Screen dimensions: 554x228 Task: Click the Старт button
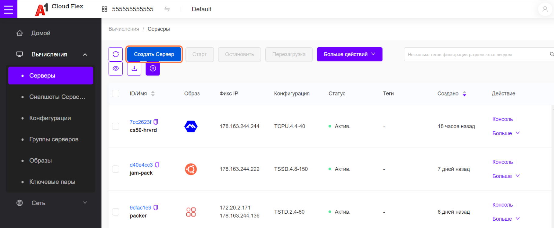[200, 54]
